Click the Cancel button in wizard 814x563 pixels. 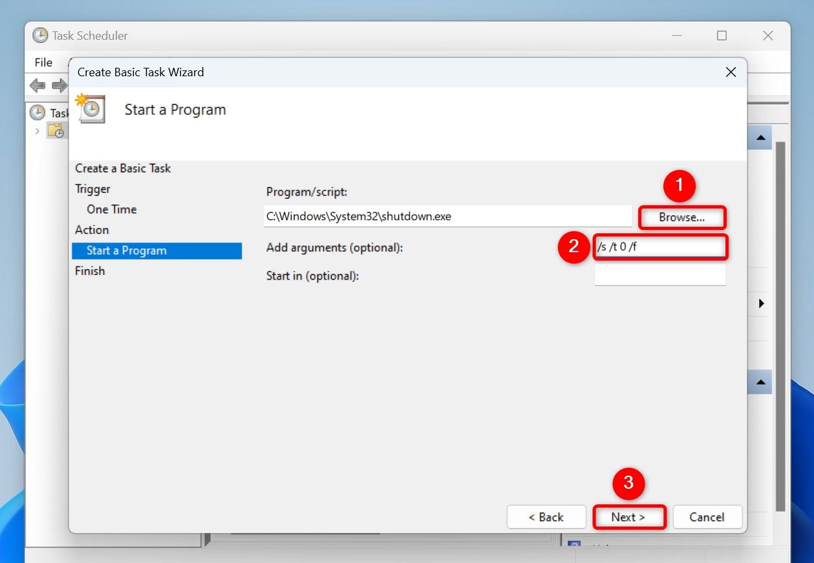click(707, 517)
